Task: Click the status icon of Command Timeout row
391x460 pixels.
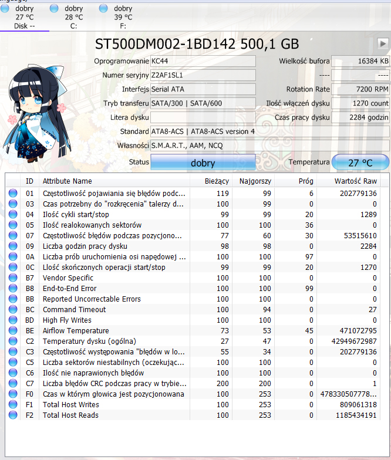Action: point(13,309)
